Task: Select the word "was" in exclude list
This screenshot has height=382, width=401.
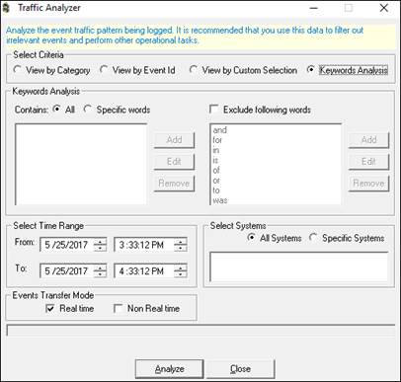Action: [x=220, y=200]
